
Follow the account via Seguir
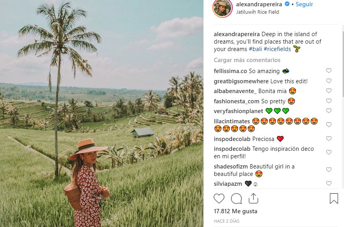[x=304, y=4]
